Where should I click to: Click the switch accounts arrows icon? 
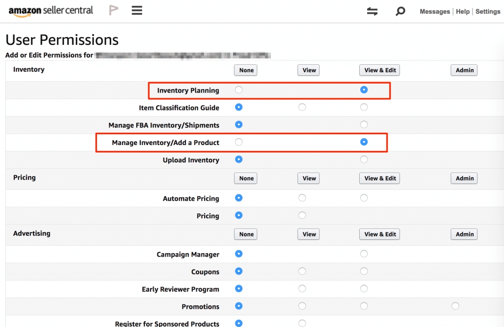coord(372,11)
